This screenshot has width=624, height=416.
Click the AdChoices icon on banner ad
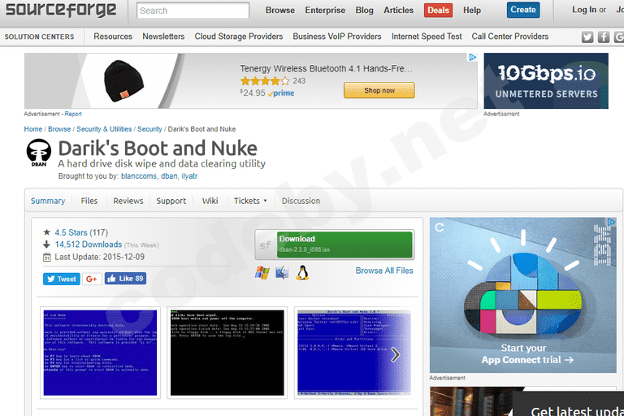473,58
